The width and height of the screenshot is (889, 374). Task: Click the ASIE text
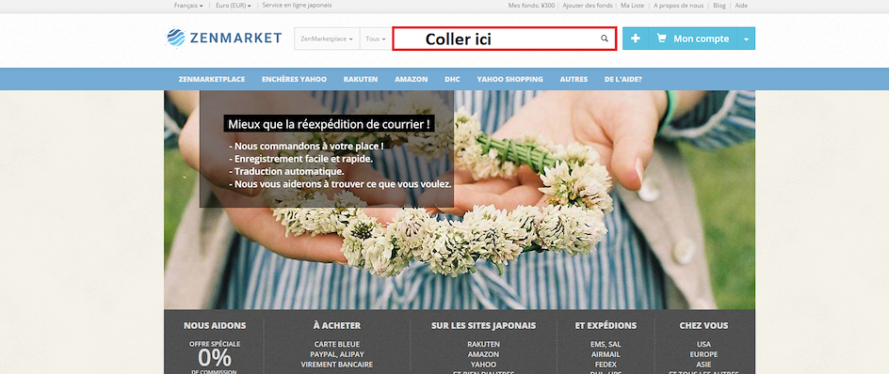pos(703,365)
